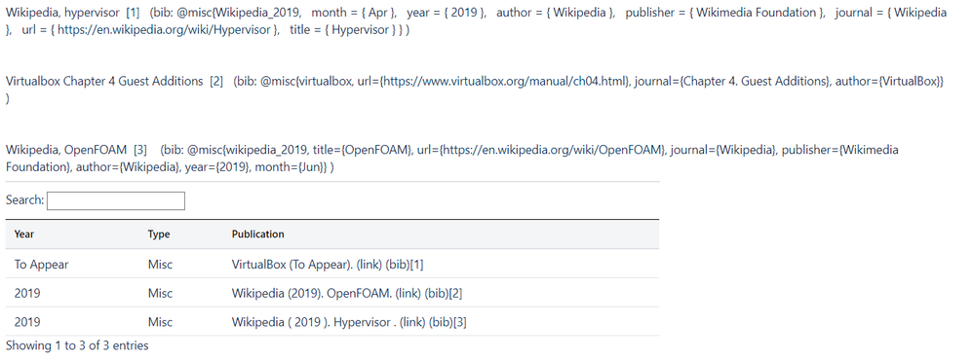
Task: Click the en.wikipedia.org/wiki/OpenFOAM URL text
Action: (551, 150)
